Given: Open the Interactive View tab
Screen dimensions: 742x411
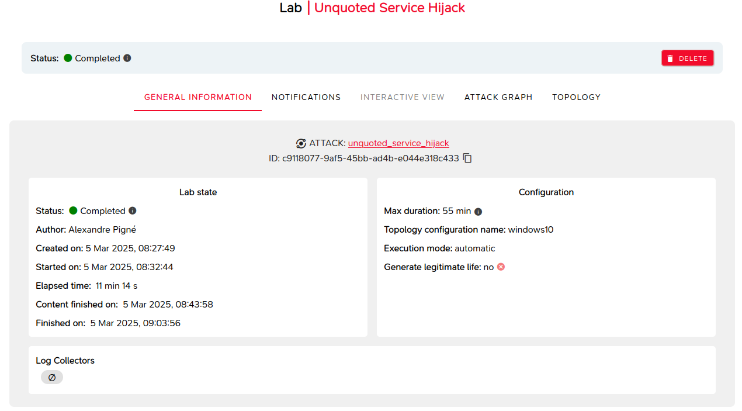Looking at the screenshot, I should tap(403, 98).
